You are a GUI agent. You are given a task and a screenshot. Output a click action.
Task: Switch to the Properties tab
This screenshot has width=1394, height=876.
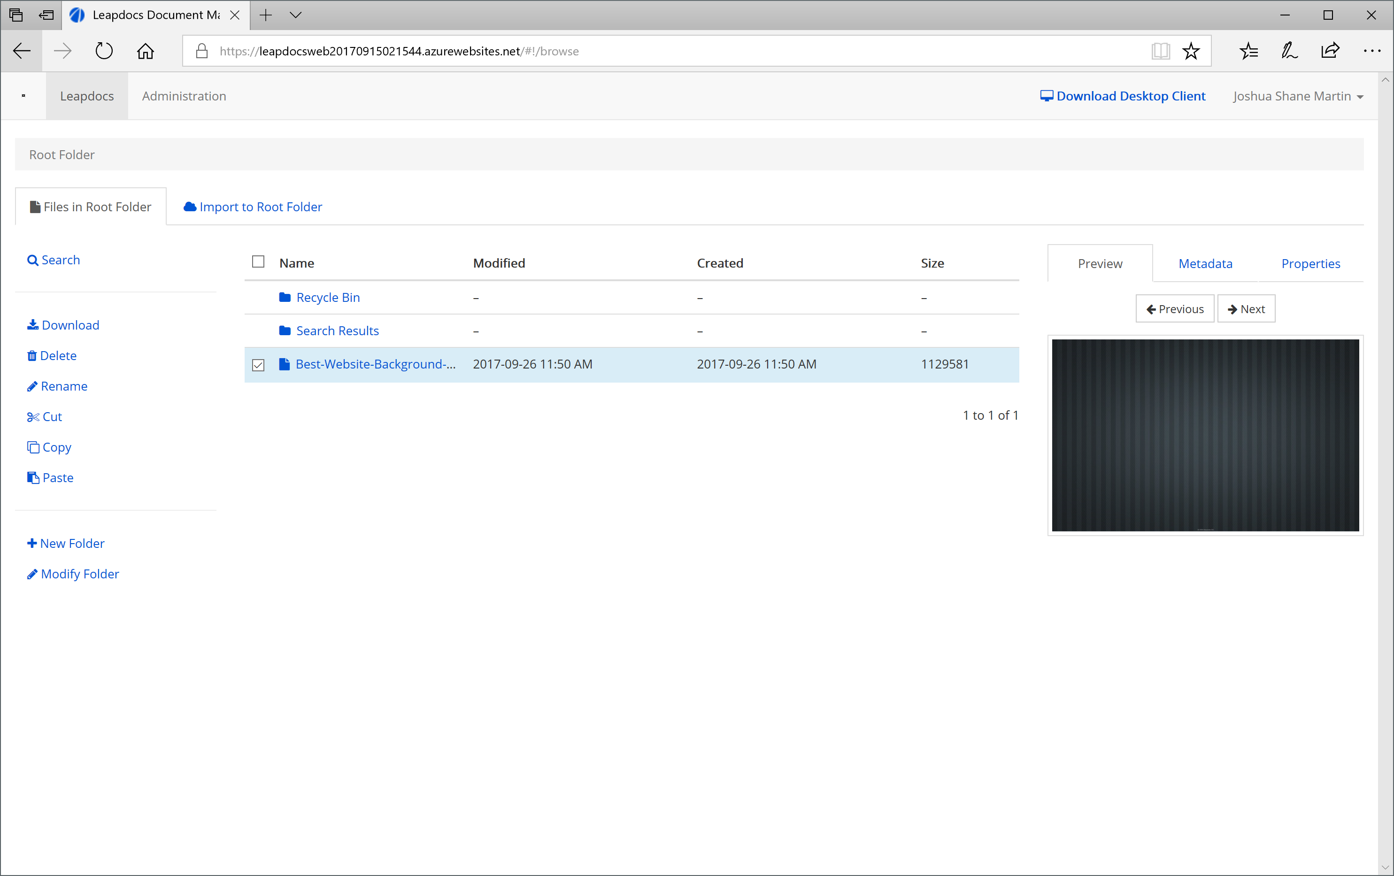click(1310, 263)
